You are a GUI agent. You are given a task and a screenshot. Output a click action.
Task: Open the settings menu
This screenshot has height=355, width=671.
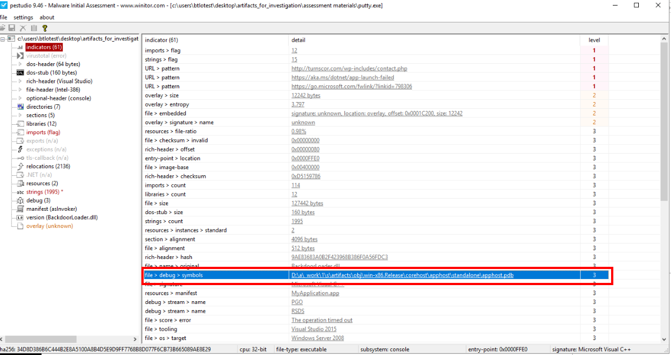[23, 17]
